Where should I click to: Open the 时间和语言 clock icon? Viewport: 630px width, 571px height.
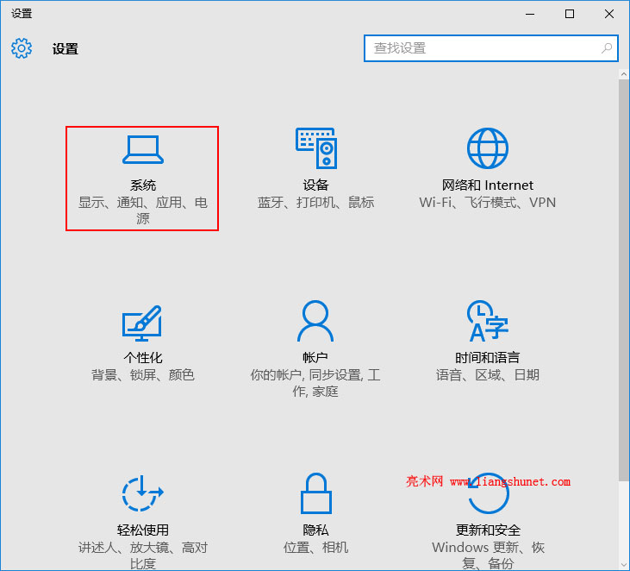487,321
